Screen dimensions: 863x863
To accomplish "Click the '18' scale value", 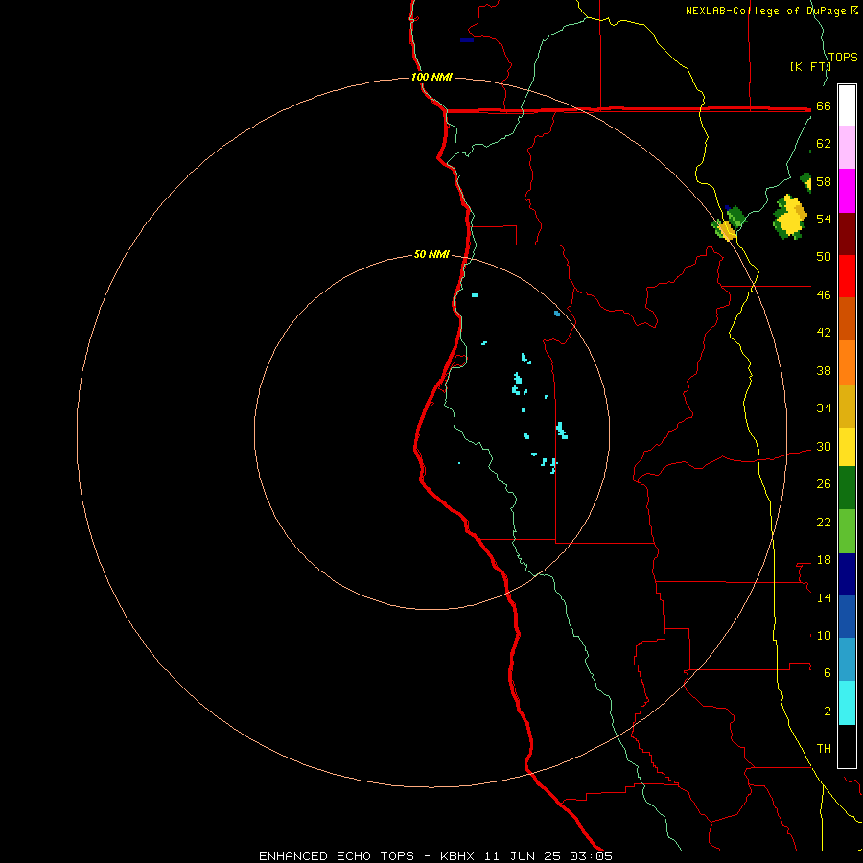I will pyautogui.click(x=824, y=560).
